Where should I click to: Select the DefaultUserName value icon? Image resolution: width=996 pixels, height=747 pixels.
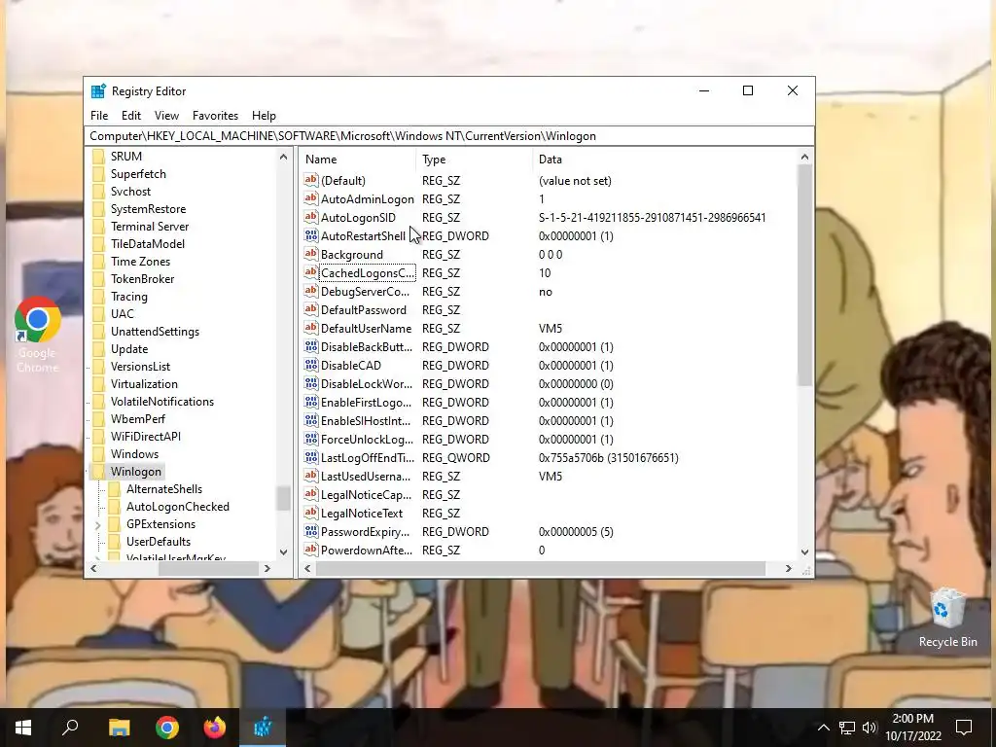pyautogui.click(x=310, y=329)
